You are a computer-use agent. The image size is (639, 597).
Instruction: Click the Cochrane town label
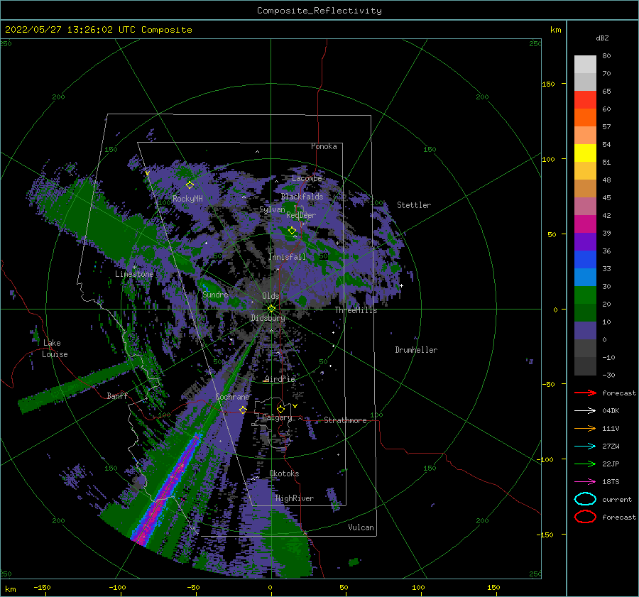coord(232,397)
